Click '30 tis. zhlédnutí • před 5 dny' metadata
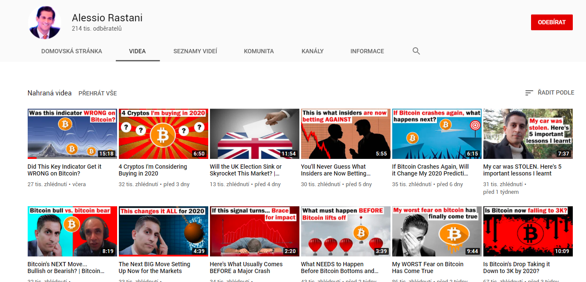This screenshot has width=586, height=282. (x=336, y=184)
